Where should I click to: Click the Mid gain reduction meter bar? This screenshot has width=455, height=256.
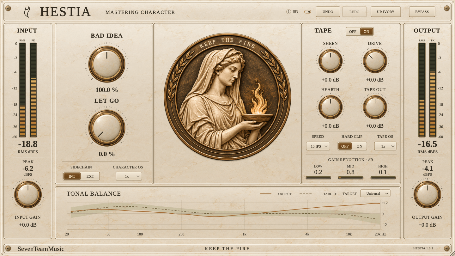click(350, 178)
